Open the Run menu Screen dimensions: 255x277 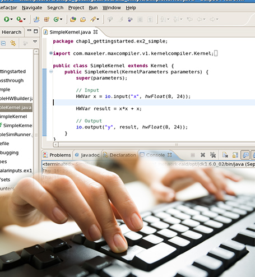click(x=93, y=8)
